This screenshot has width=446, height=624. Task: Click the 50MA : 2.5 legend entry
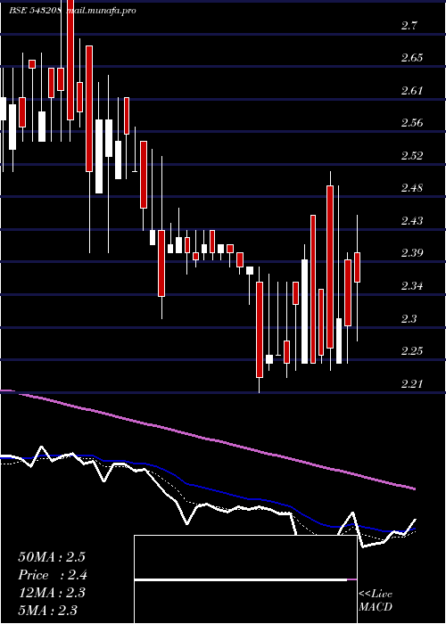52,557
